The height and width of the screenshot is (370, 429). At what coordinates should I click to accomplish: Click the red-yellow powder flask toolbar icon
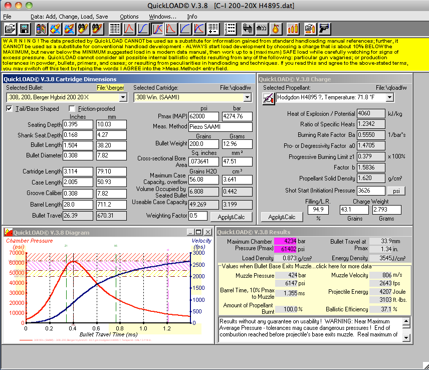[276, 29]
